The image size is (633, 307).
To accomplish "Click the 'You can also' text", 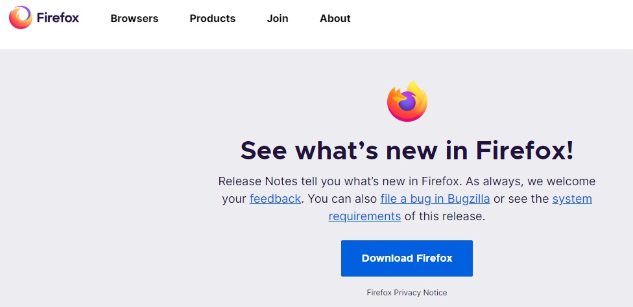I will pyautogui.click(x=344, y=199).
